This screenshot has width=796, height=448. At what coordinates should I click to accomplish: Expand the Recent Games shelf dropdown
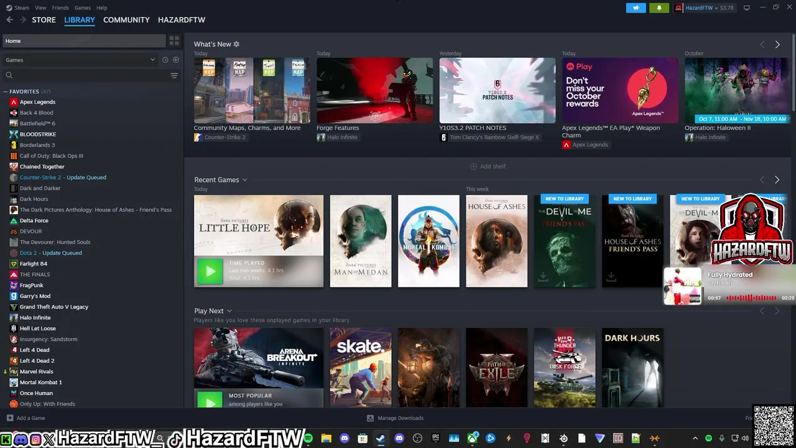244,180
